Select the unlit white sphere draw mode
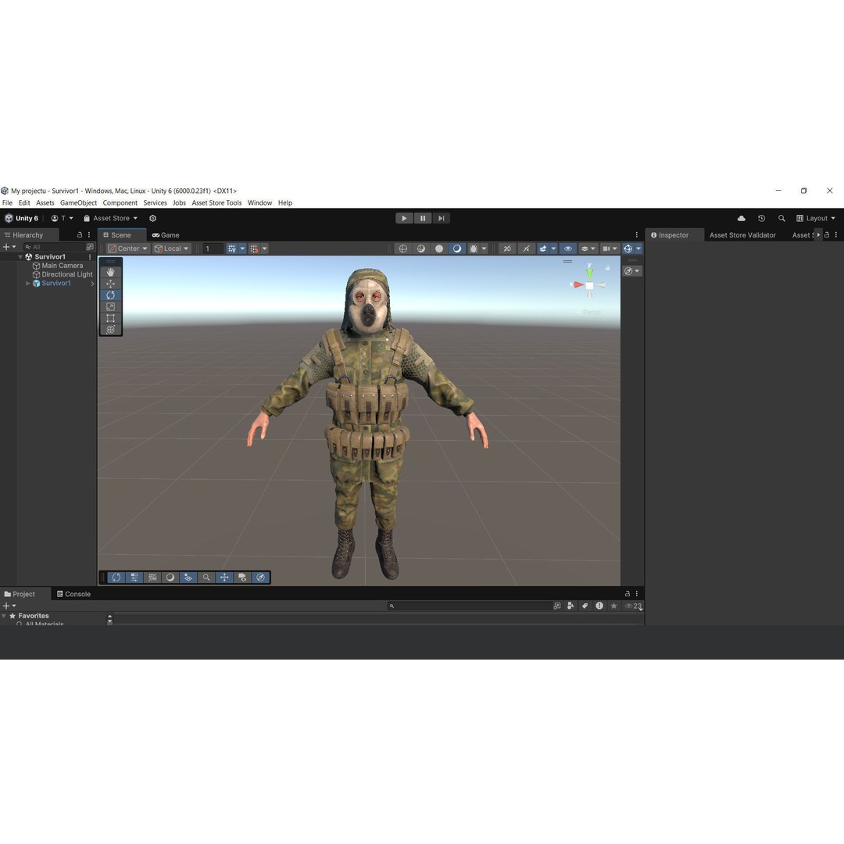Image resolution: width=844 pixels, height=844 pixels. [x=439, y=249]
